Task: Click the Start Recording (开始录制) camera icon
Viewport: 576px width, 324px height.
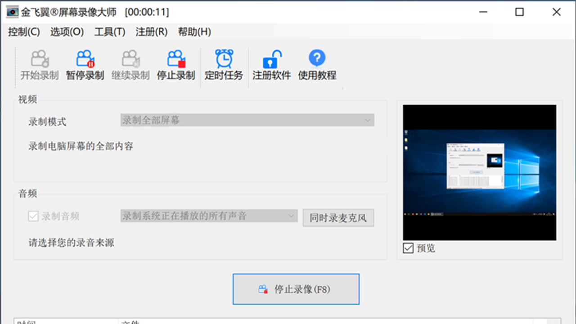Action: [40, 59]
